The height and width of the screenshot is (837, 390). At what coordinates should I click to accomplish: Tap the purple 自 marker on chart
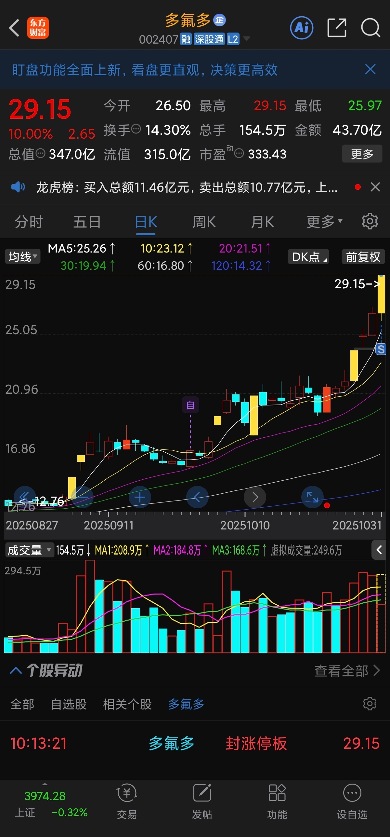[x=190, y=405]
